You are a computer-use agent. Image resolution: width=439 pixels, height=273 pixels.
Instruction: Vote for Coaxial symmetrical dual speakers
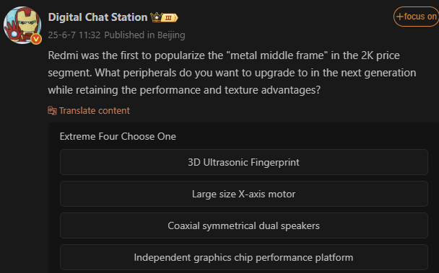tap(244, 225)
